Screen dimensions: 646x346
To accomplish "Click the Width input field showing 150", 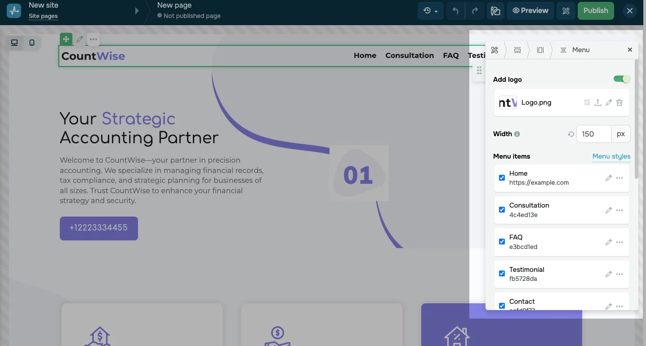I will click(x=594, y=134).
